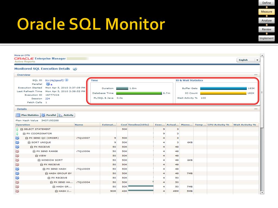Click Session link 224

48,99
